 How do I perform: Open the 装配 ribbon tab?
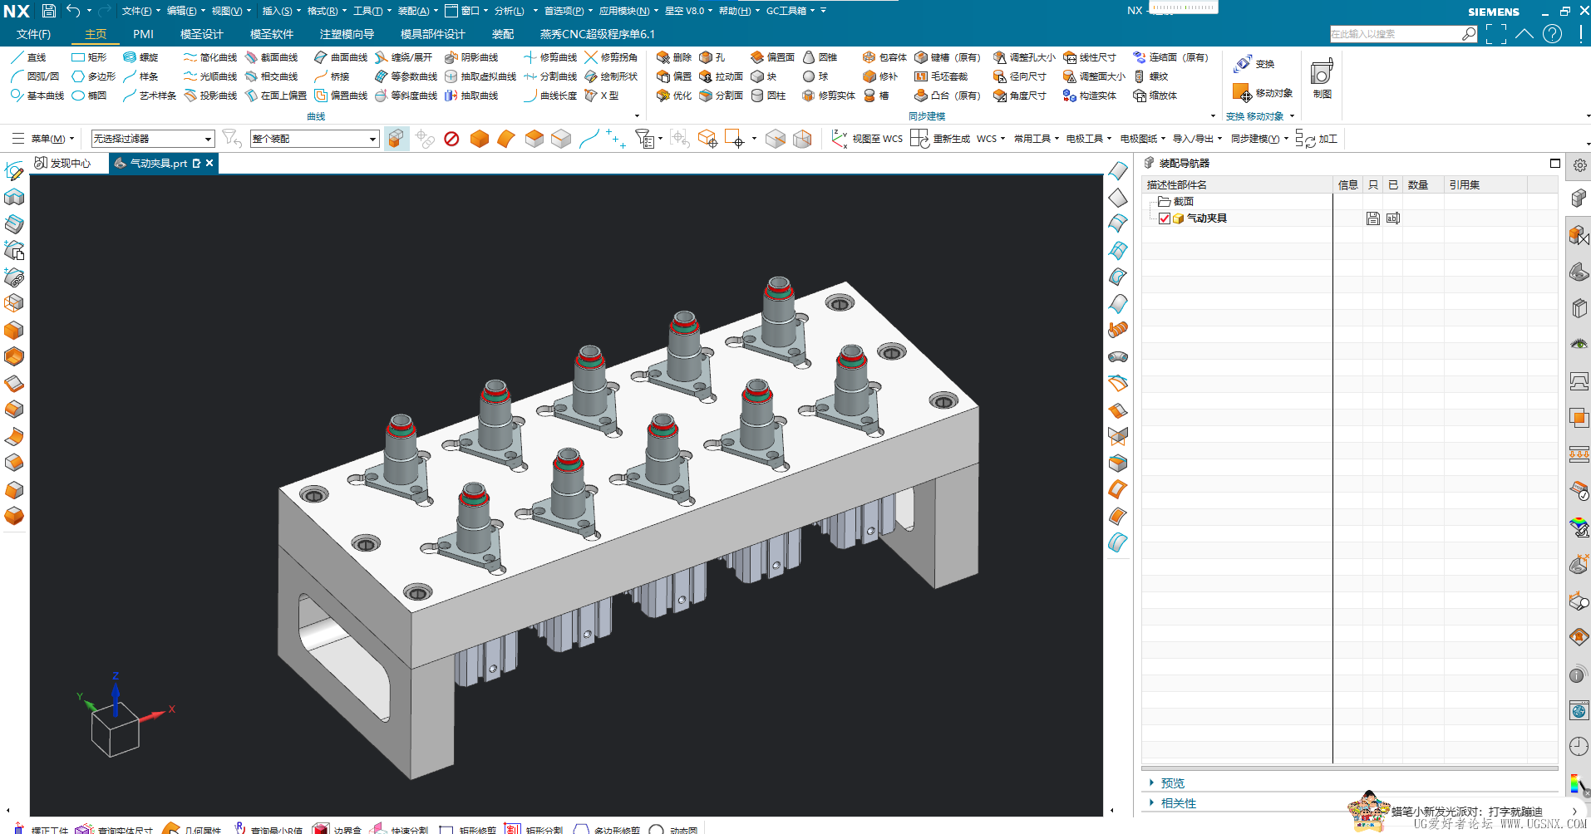(503, 34)
